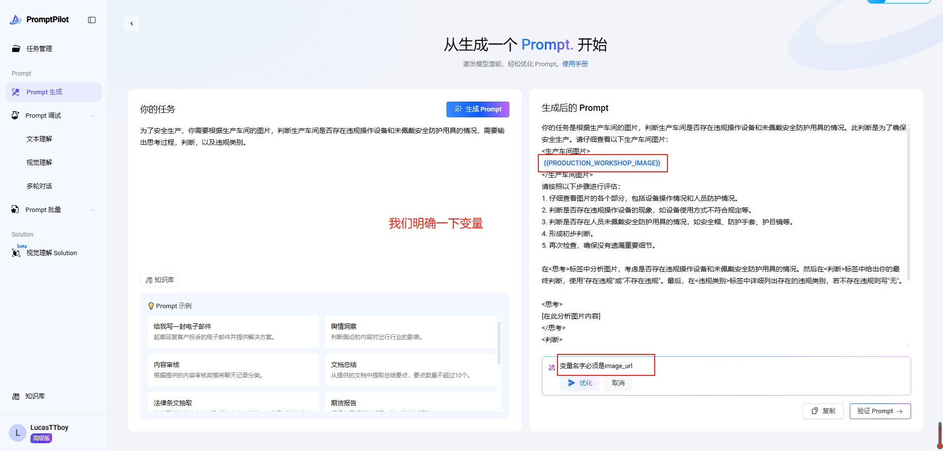Viewport: 943px width, 451px height.
Task: Click the PromptPilot logo icon
Action: 16,20
